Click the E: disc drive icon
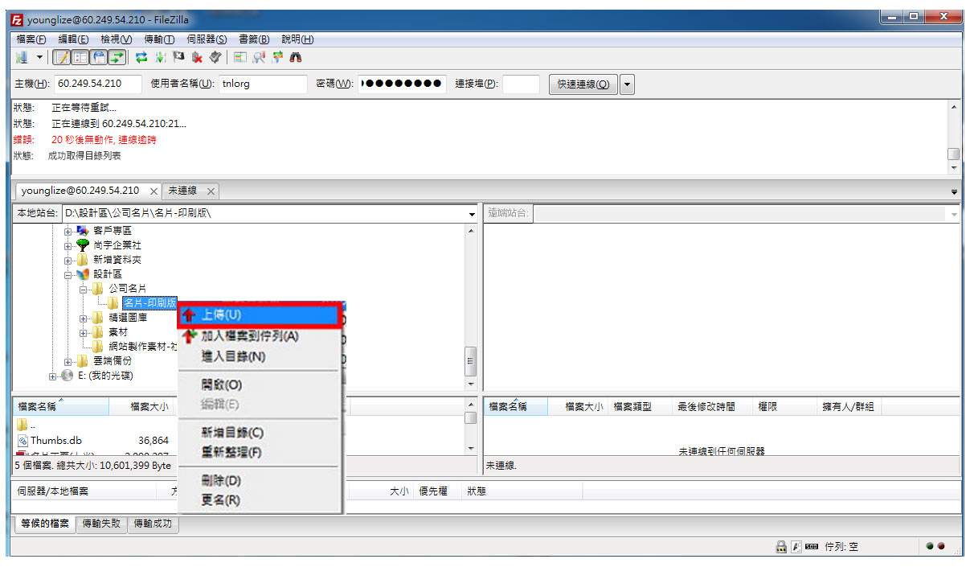This screenshot has height=567, width=970. [67, 376]
